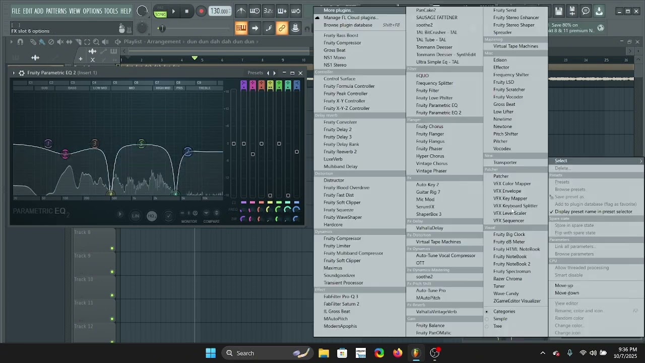
Task: Click the render audio save icon
Action: coord(572,11)
